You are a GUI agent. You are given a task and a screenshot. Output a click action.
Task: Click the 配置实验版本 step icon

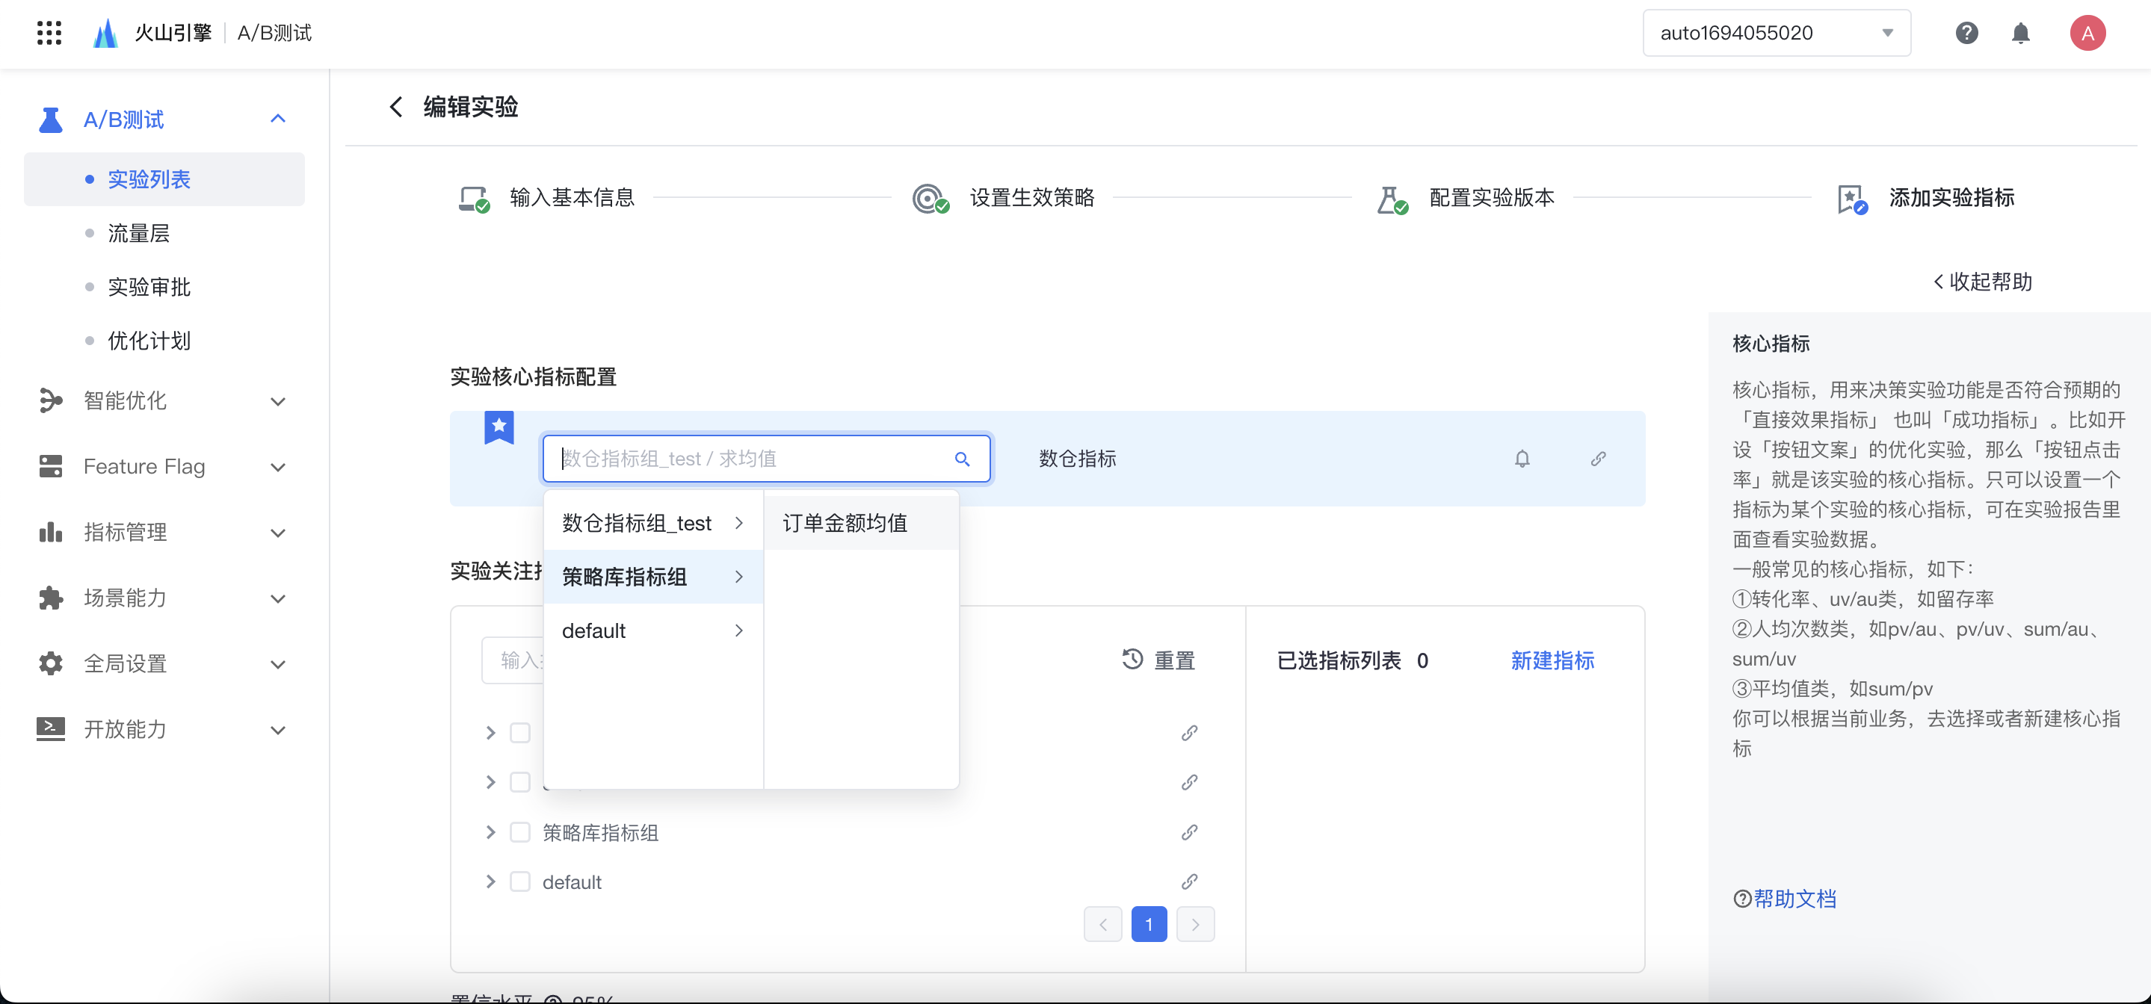coord(1392,199)
